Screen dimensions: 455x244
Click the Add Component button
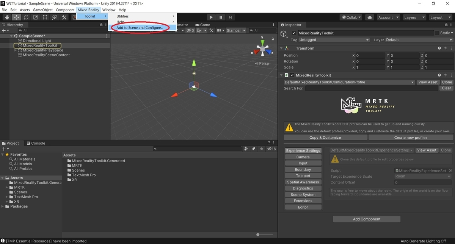(x=367, y=219)
